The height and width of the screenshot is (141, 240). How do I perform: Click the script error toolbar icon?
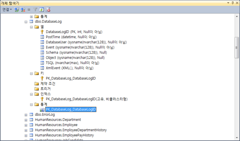point(48,10)
